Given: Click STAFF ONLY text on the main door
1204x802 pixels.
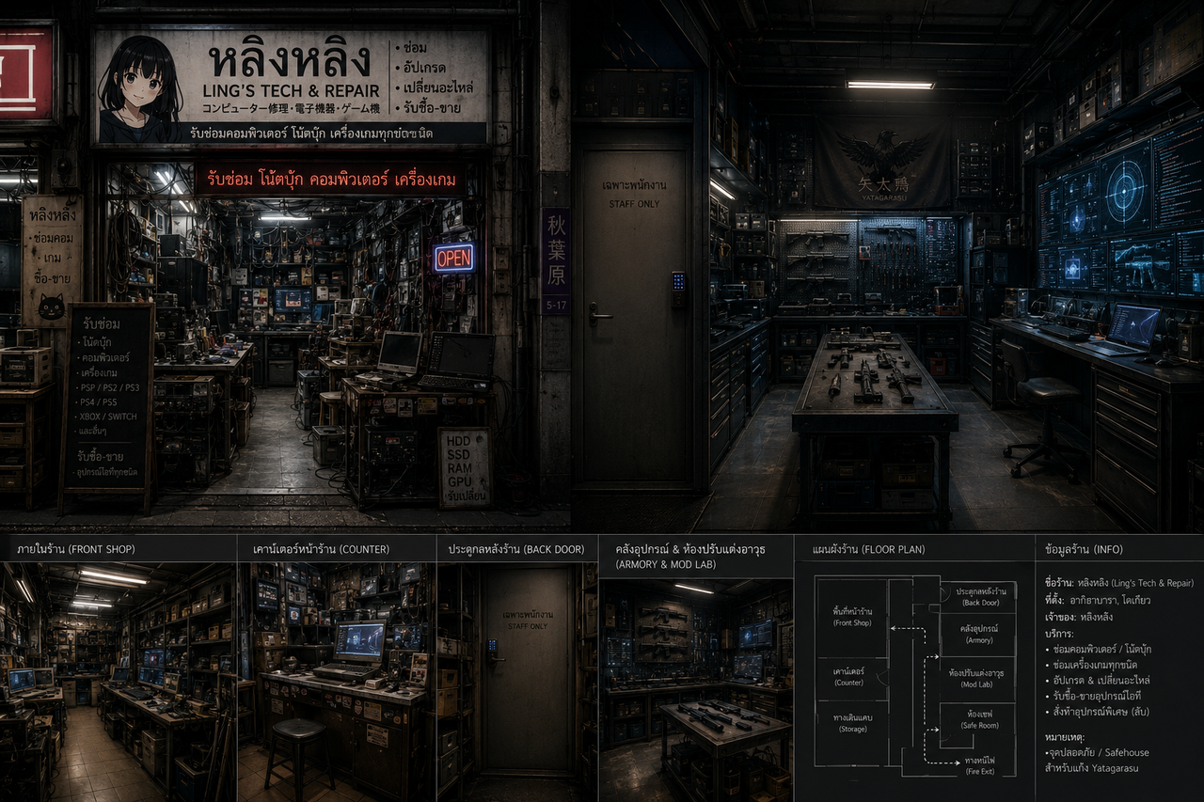Looking at the screenshot, I should coord(635,203).
